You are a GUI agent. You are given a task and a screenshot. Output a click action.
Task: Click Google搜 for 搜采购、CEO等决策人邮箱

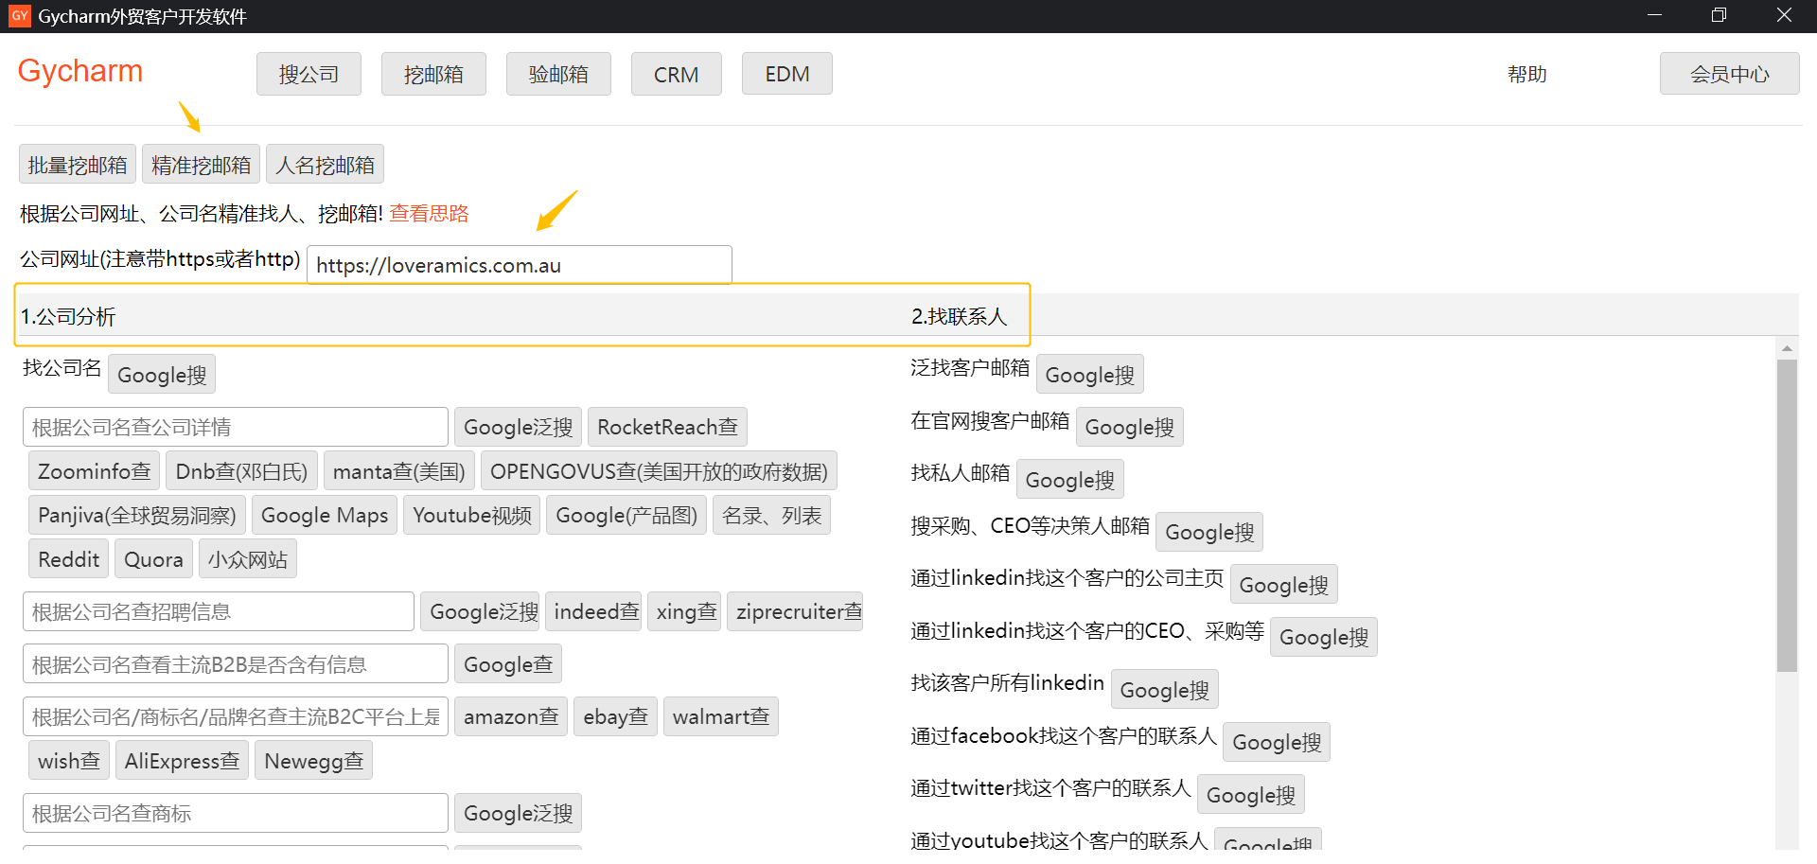click(1209, 532)
